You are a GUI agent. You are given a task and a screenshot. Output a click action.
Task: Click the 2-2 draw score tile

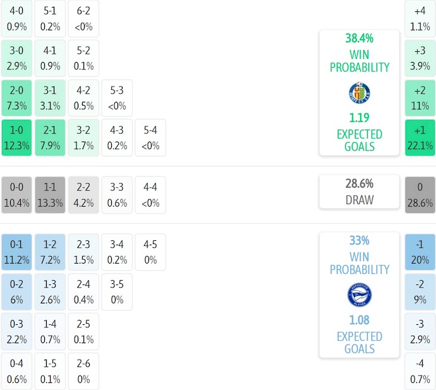83,195
